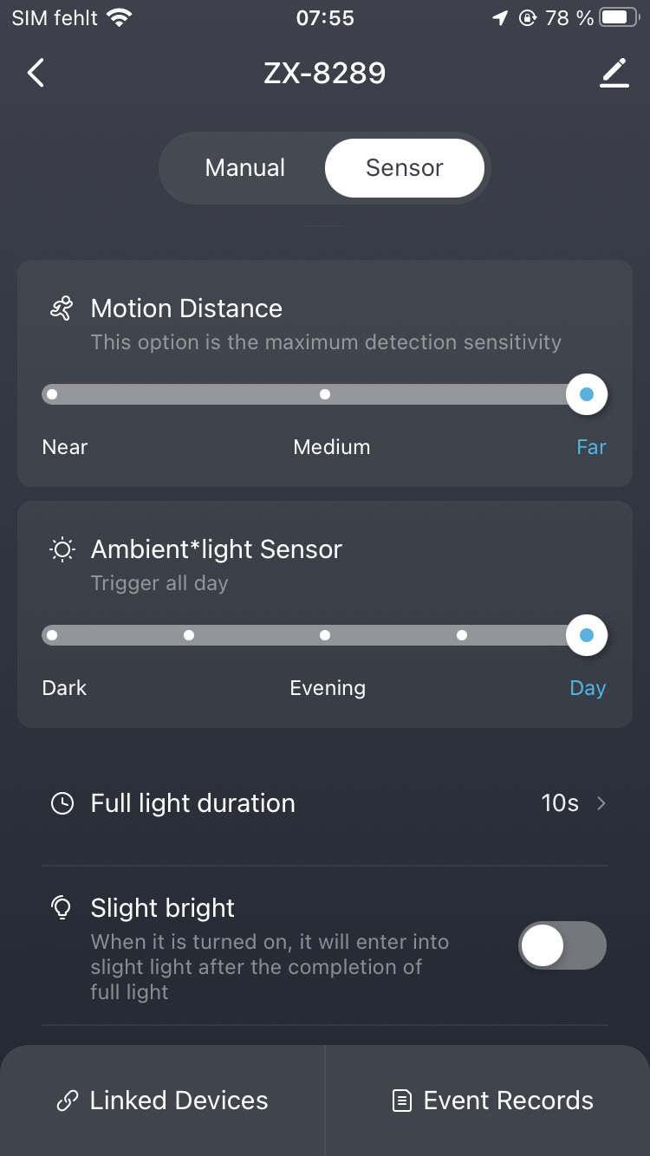Set Ambient light slider to Dark
Image resolution: width=650 pixels, height=1156 pixels.
52,635
